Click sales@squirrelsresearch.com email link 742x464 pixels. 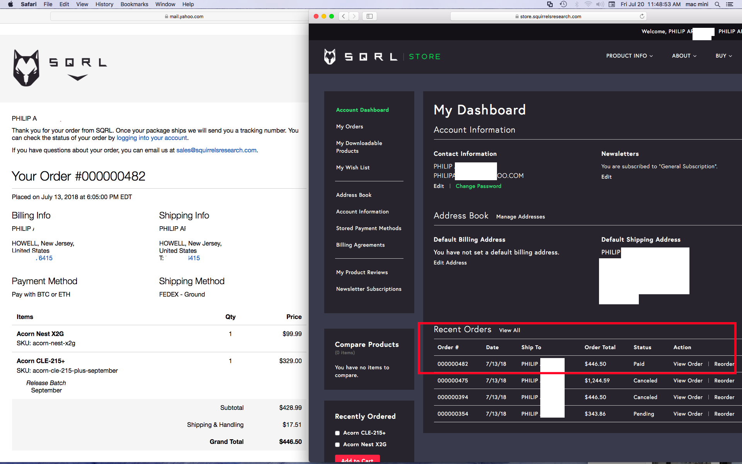click(x=216, y=150)
